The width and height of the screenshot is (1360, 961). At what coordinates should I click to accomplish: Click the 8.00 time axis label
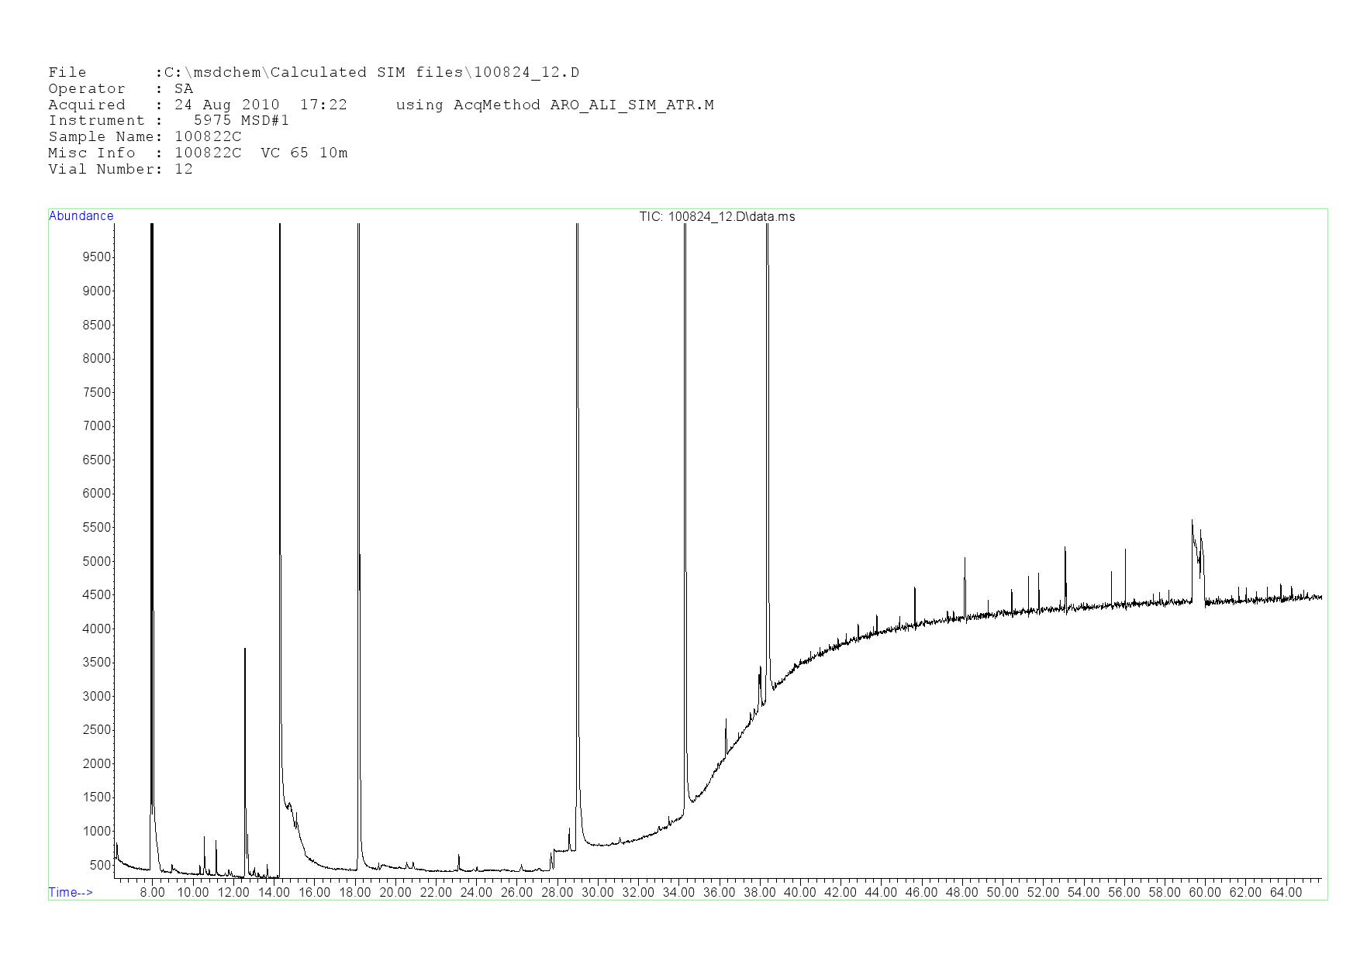[x=152, y=893]
